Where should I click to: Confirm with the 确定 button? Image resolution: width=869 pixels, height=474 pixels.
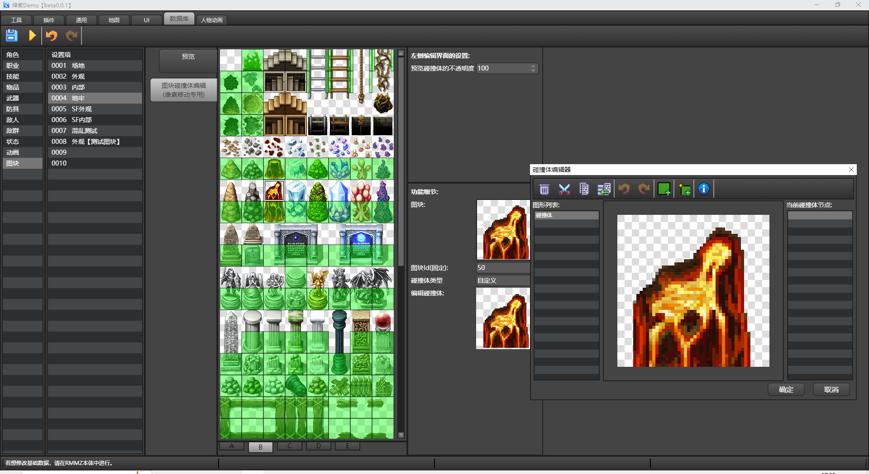click(786, 389)
